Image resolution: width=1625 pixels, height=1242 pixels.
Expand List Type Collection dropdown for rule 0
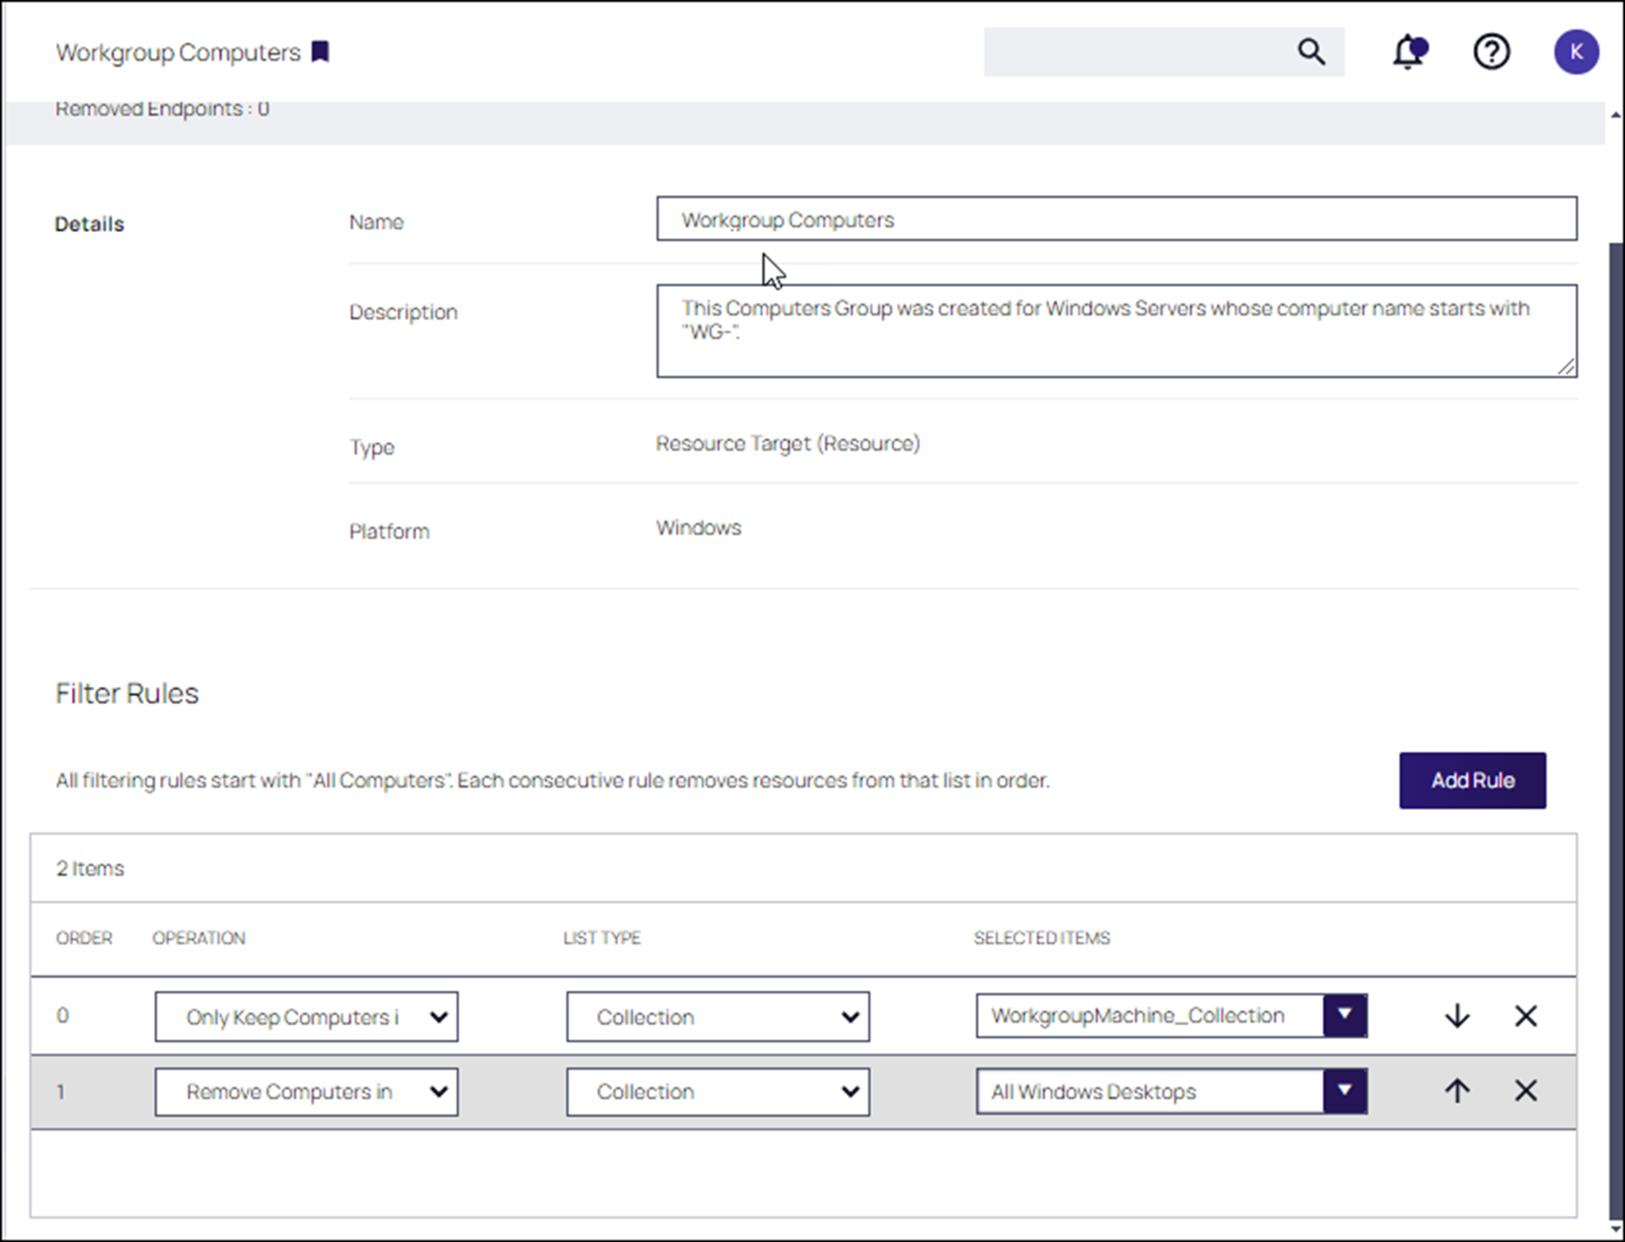717,1017
